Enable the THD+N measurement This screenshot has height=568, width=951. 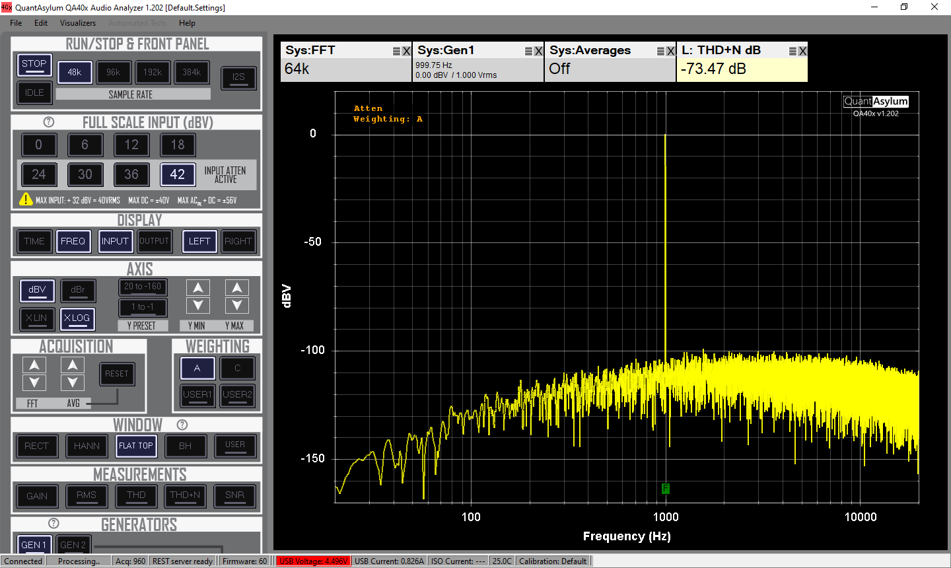point(186,496)
